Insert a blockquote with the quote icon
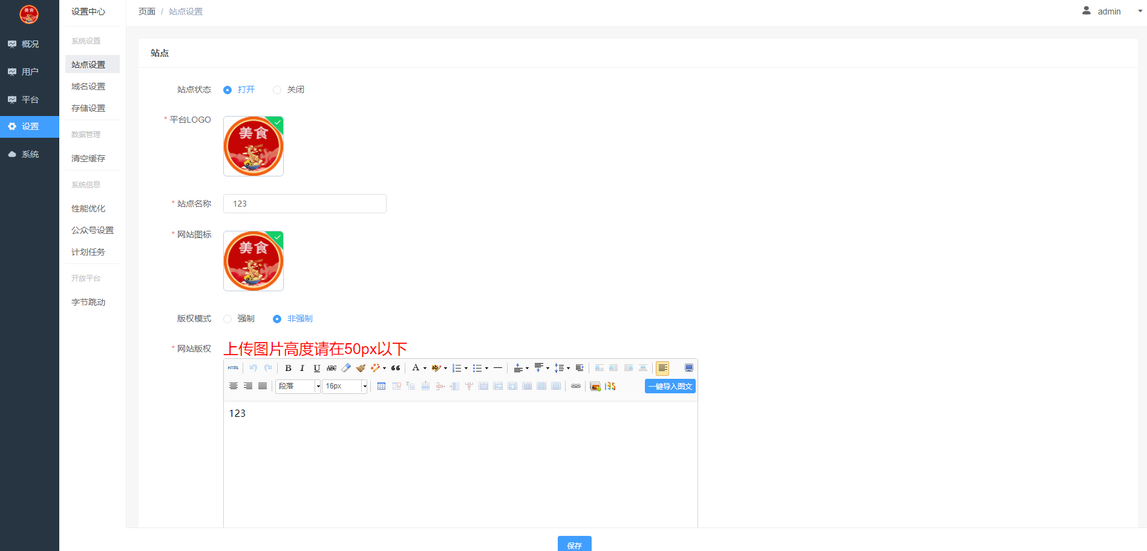Screen dimensions: 1147x551 click(x=396, y=368)
